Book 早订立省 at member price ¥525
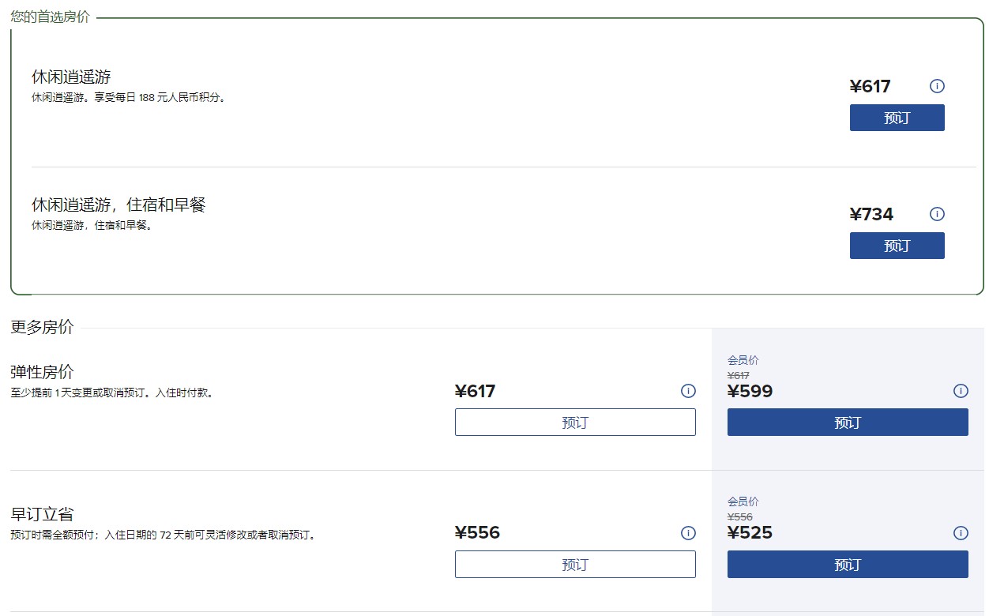This screenshot has width=989, height=616. click(848, 565)
